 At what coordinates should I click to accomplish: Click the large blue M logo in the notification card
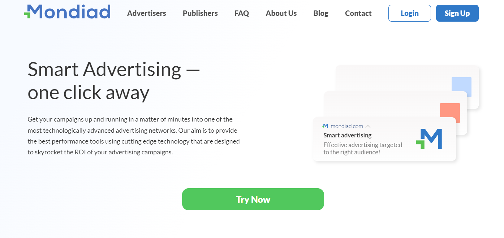coord(429,139)
